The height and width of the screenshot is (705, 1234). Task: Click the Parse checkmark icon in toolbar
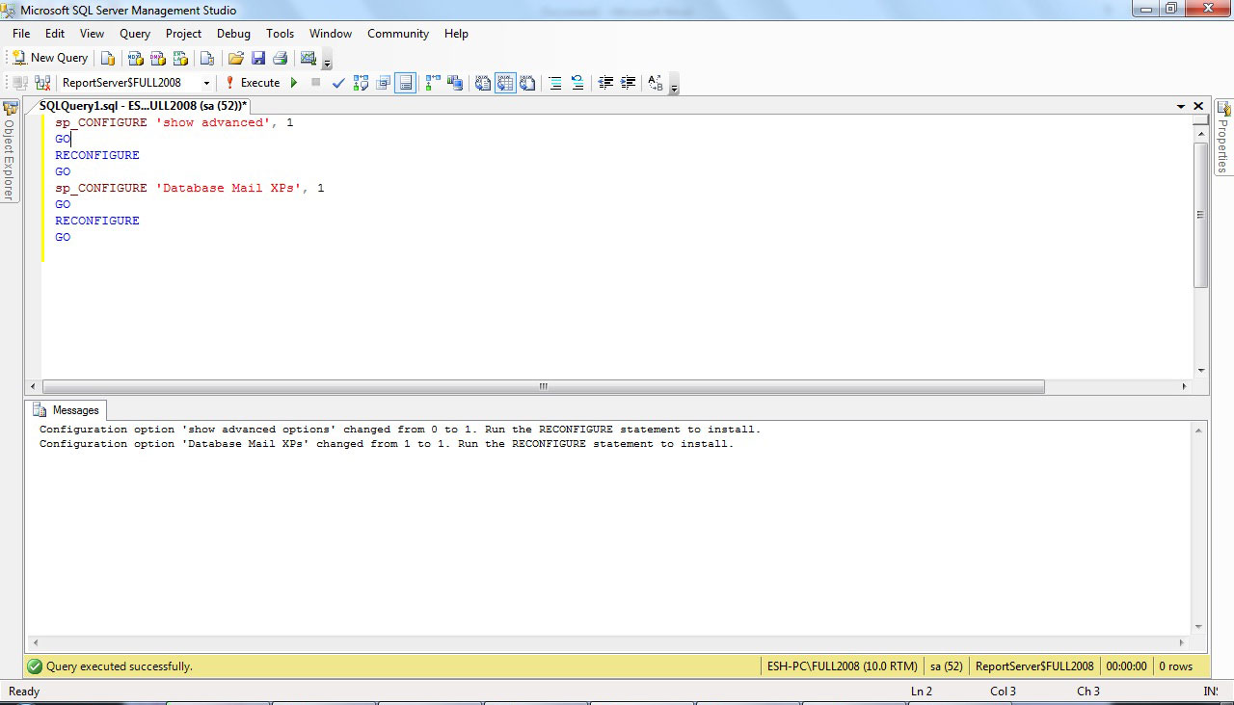[x=338, y=83]
